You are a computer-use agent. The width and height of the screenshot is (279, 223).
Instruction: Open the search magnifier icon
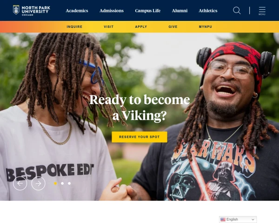(x=237, y=11)
